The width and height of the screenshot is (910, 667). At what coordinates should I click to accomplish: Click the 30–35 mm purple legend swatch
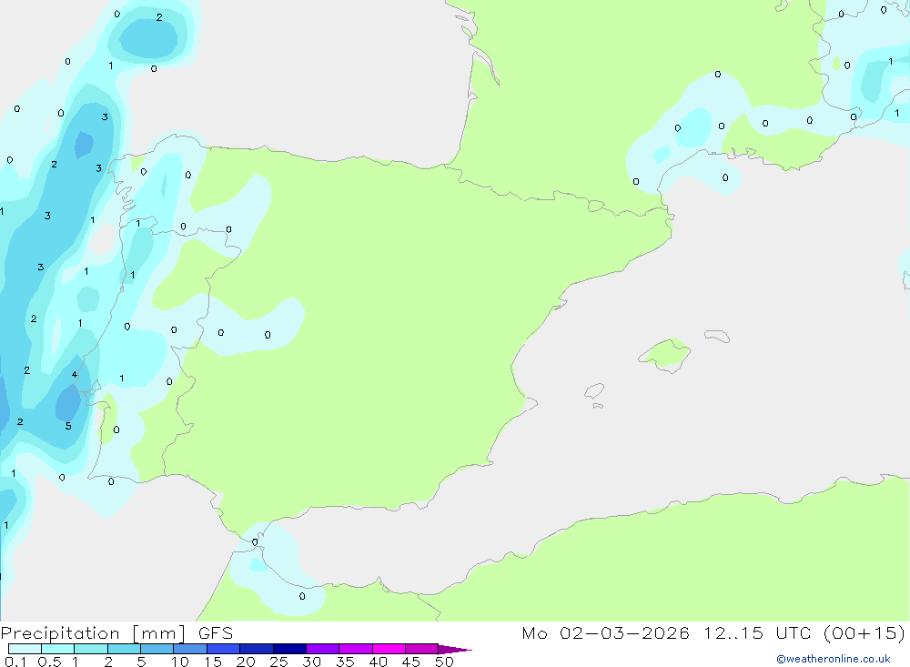point(323,649)
